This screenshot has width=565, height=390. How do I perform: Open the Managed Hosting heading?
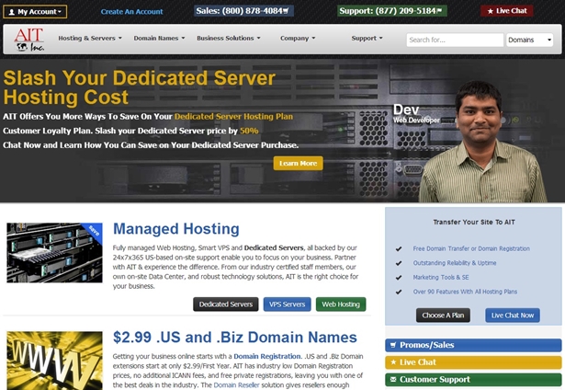176,229
